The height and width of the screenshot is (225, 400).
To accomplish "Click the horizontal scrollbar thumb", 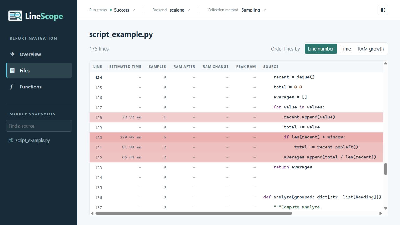I will click(194, 213).
